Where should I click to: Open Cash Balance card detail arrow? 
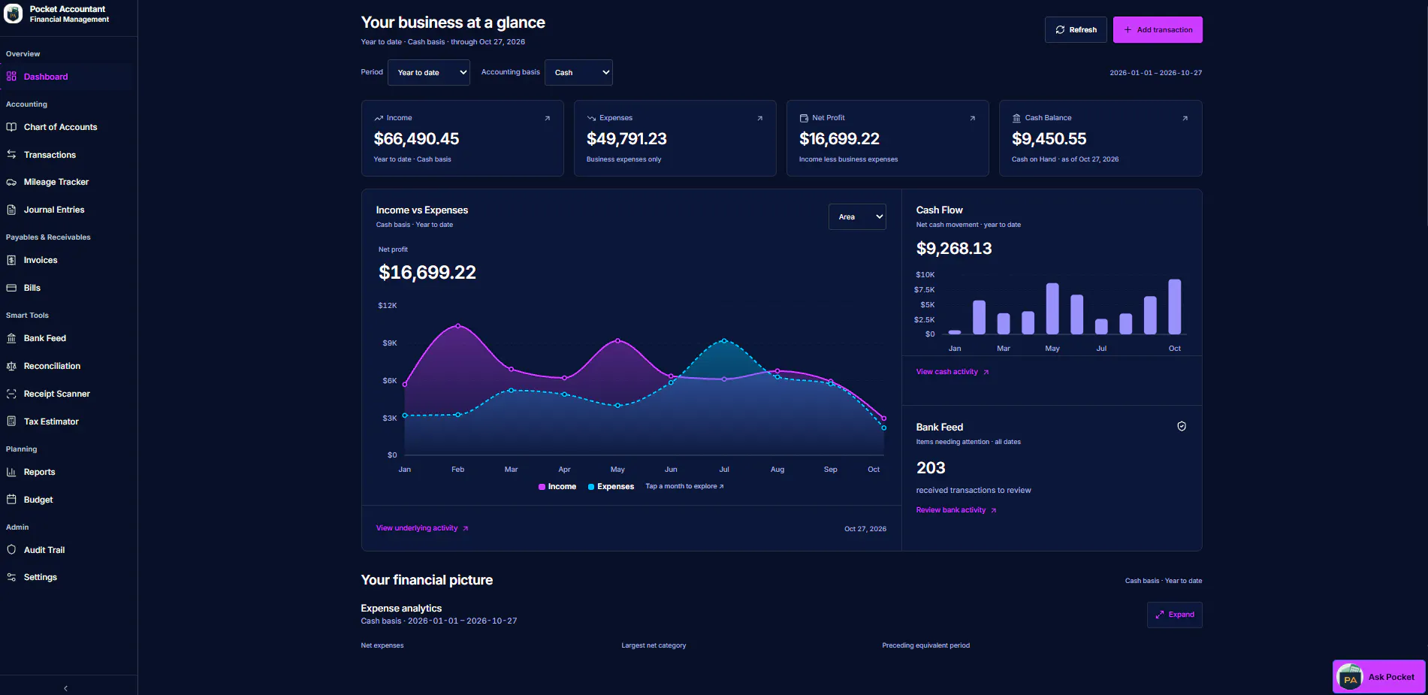click(x=1185, y=118)
